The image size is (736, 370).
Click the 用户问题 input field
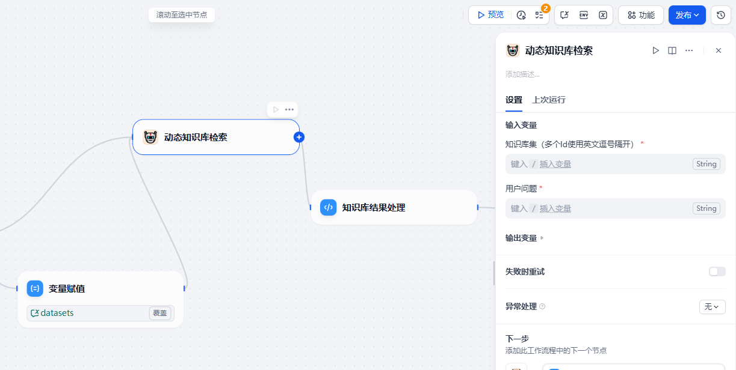602,208
